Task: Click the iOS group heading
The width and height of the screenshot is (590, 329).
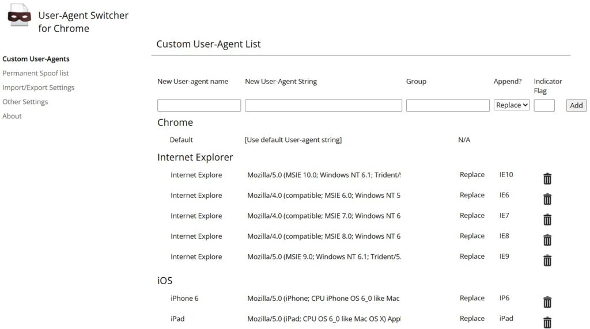Action: click(x=165, y=281)
